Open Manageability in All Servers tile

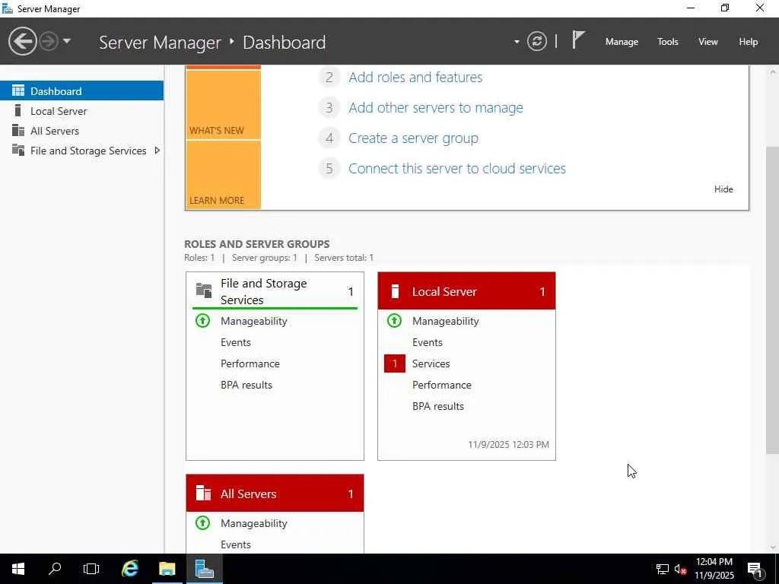[x=254, y=523]
